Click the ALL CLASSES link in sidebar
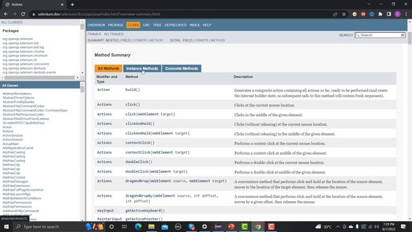412x232 pixels. 12,23
